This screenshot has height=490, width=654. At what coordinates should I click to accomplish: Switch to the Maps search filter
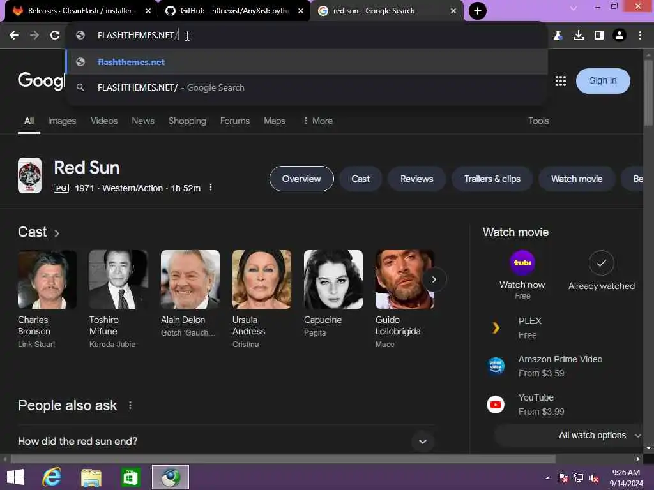click(x=275, y=121)
